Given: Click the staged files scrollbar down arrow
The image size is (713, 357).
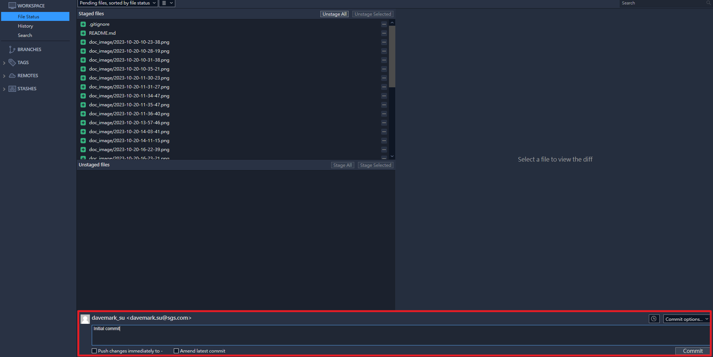Looking at the screenshot, I should (x=392, y=156).
